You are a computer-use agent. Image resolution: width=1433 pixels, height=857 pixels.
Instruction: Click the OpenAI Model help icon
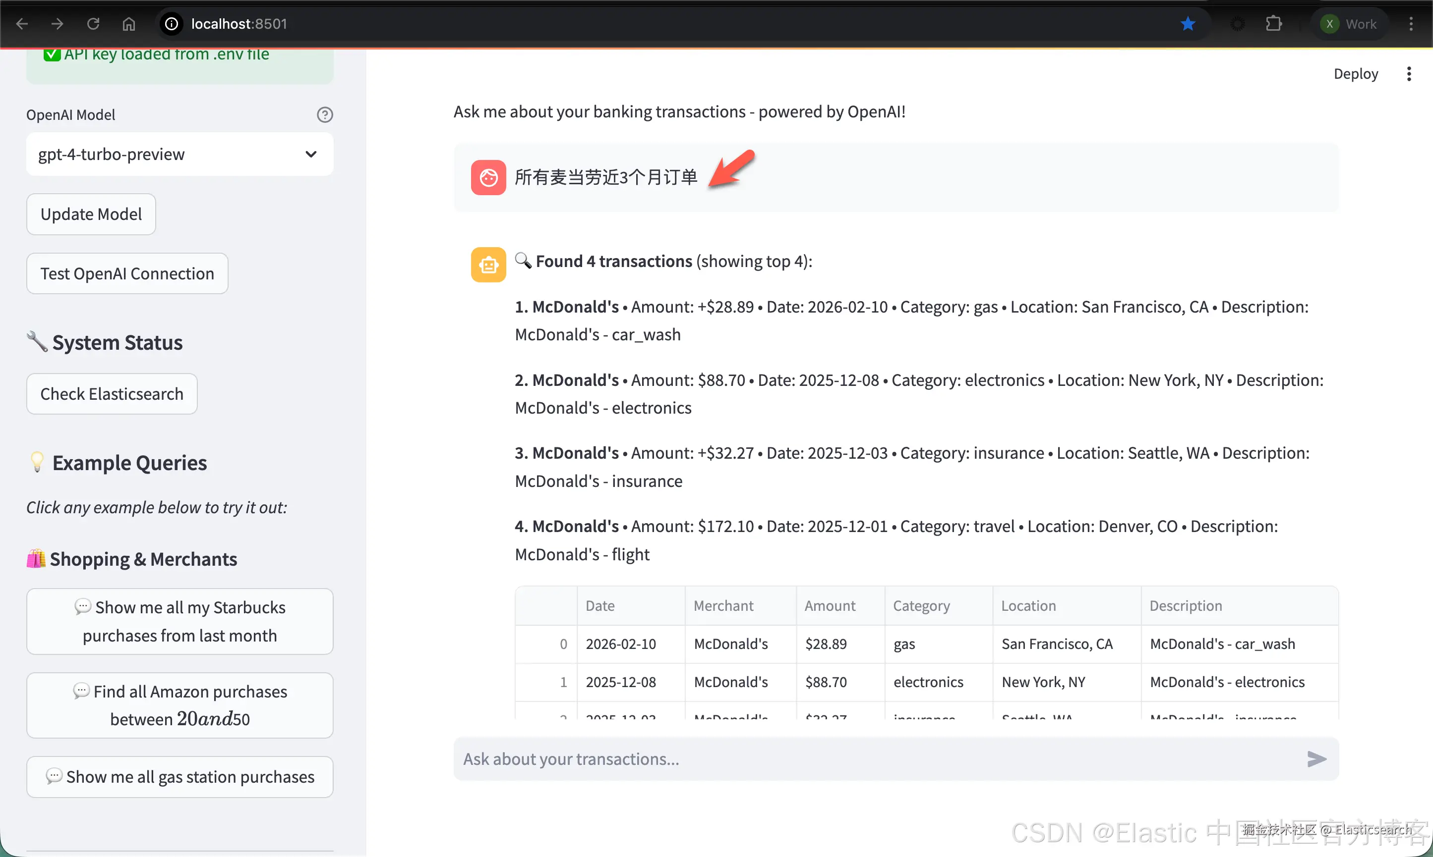point(325,115)
